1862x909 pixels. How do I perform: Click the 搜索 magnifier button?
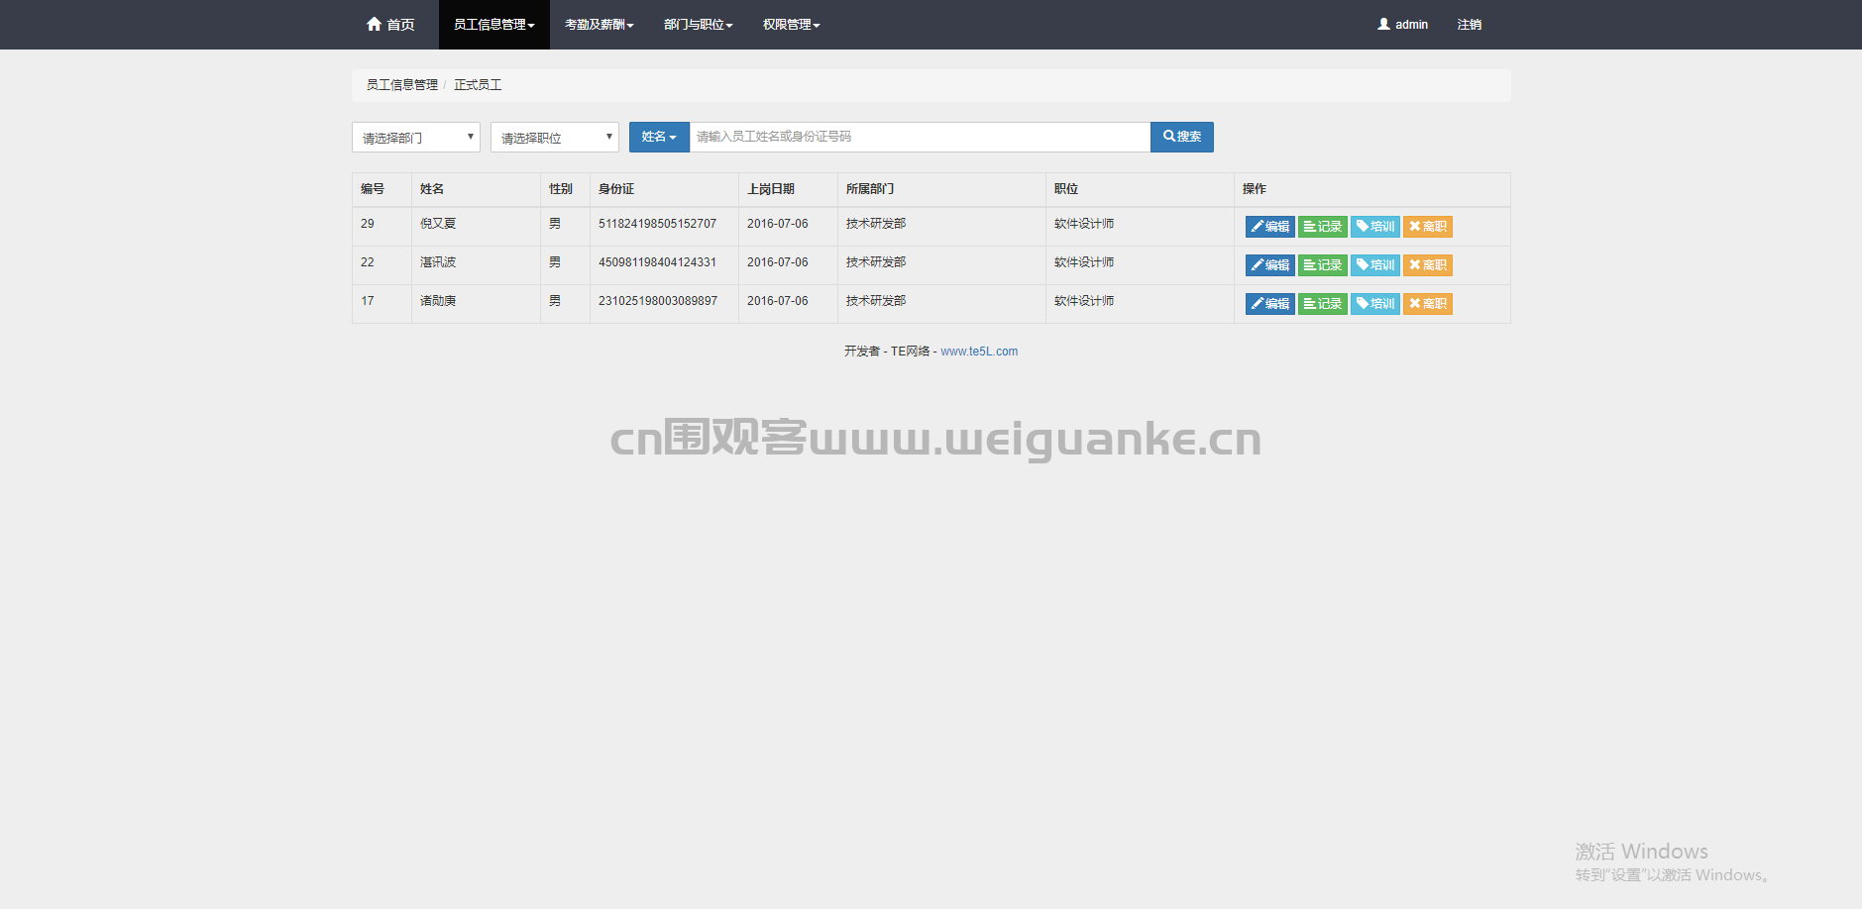1181,137
